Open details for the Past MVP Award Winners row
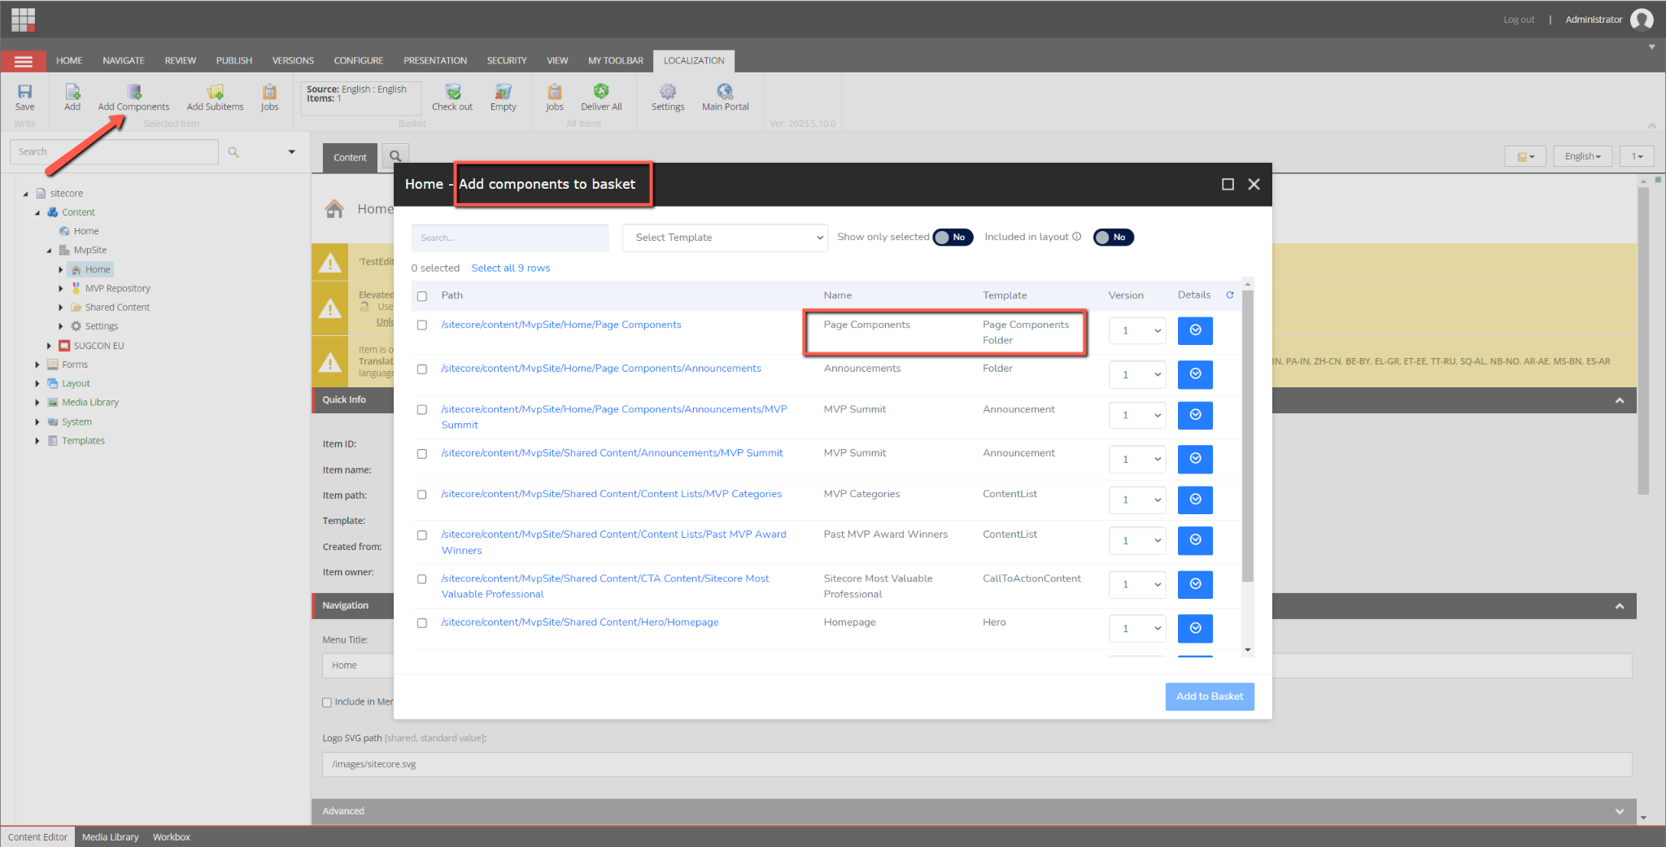 (x=1195, y=540)
